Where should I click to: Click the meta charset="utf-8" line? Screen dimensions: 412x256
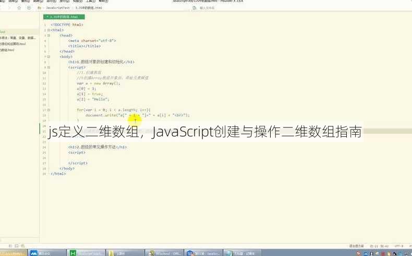click(x=92, y=41)
